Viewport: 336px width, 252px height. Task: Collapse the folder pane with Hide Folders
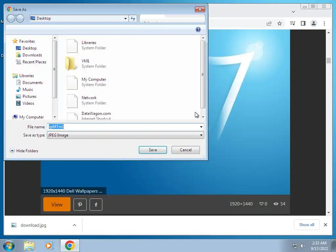point(24,151)
